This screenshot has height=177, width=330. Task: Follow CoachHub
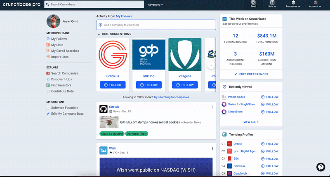tap(270, 173)
